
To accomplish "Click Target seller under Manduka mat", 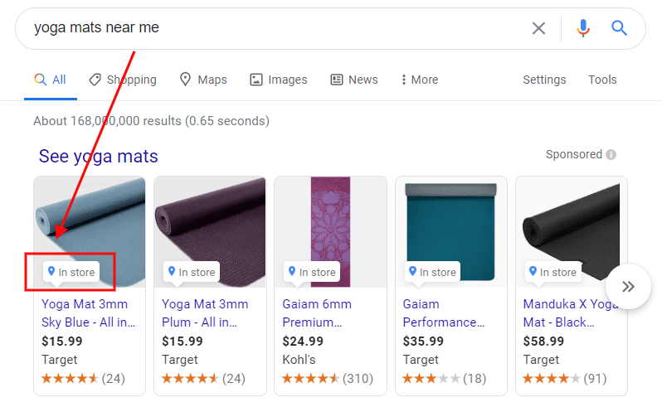I will pos(541,360).
